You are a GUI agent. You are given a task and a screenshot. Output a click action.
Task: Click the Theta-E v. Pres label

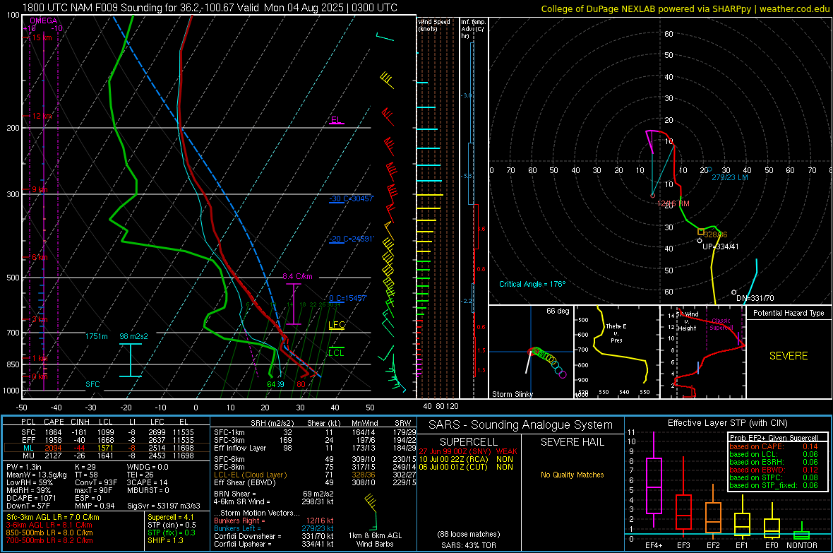[x=616, y=333]
